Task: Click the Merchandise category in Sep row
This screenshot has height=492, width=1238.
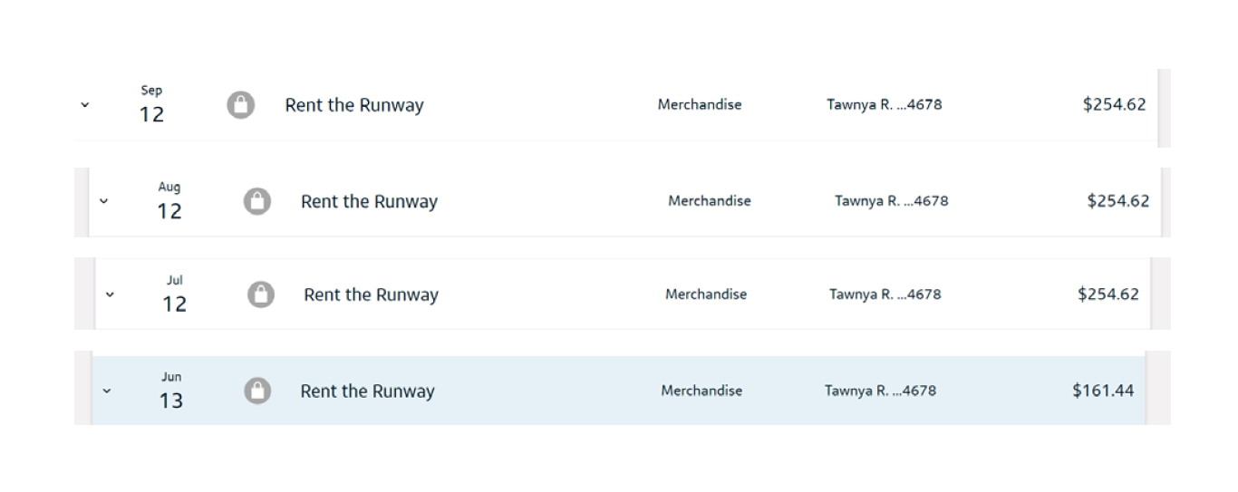Action: tap(700, 104)
